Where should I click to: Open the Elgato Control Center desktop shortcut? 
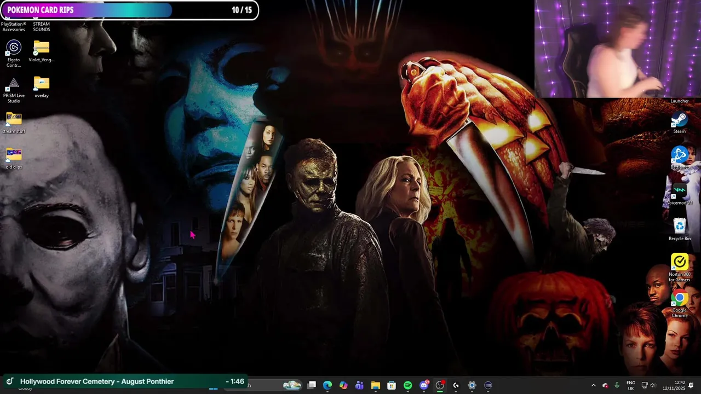pos(14,53)
